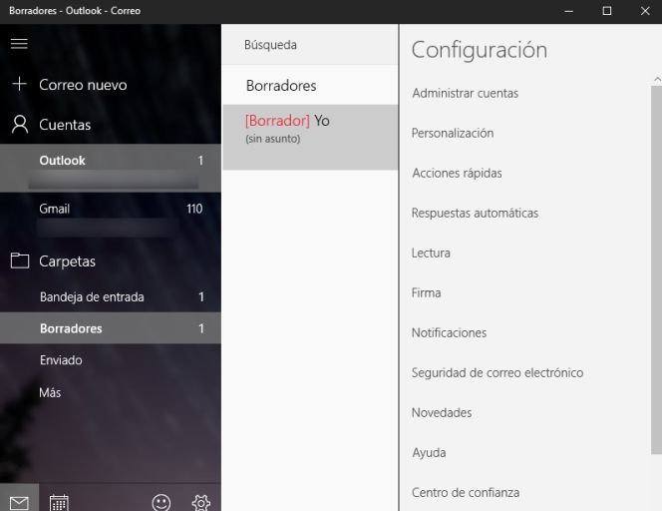Viewport: 662px width, 511px height.
Task: Click the Borradores heading in message list
Action: tap(281, 86)
